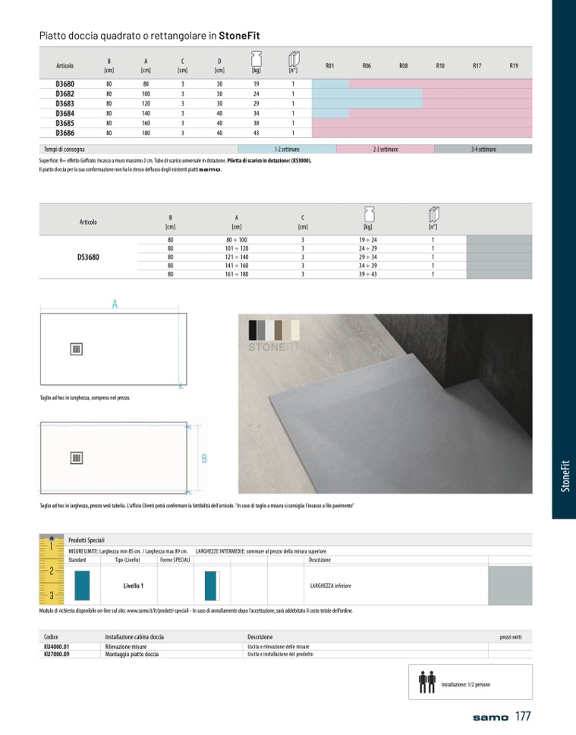This screenshot has height=735, width=576.
Task: Click the weight (kg) icon in first table
Action: [256, 59]
